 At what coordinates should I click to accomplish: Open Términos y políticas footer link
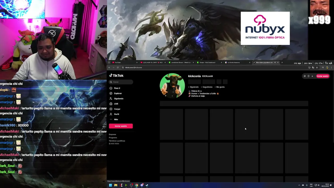point(117,141)
